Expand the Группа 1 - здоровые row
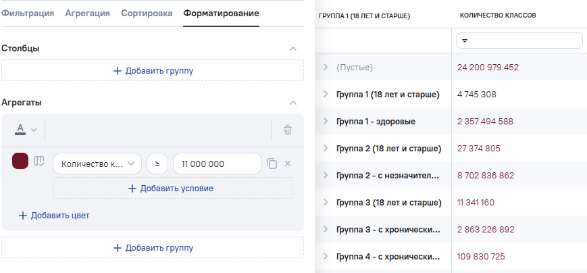Image resolution: width=587 pixels, height=273 pixels. (x=325, y=122)
